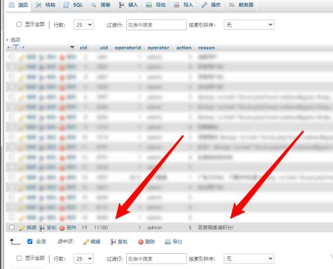This screenshot has height=269, width=333.
Task: Sort by the operator column header
Action: [158, 48]
